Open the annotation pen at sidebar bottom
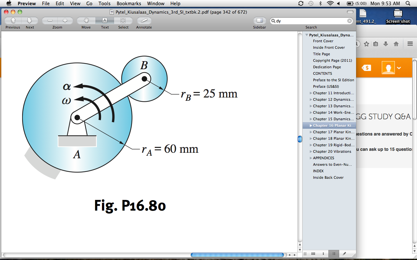 345,254
